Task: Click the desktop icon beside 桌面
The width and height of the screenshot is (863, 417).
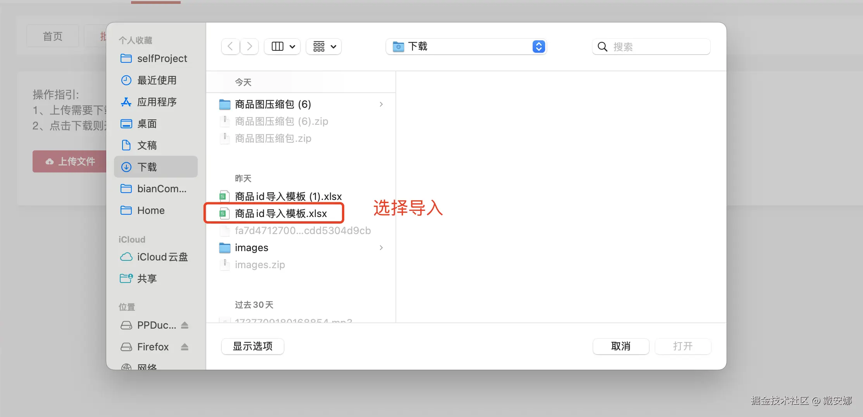Action: point(126,124)
